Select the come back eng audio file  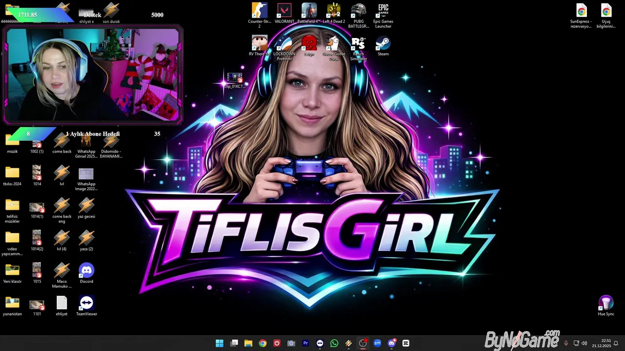[62, 211]
